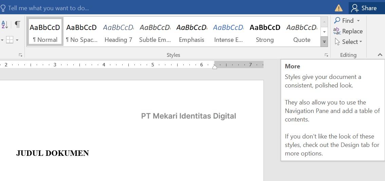
Task: Open the Select dropdown
Action: point(348,42)
